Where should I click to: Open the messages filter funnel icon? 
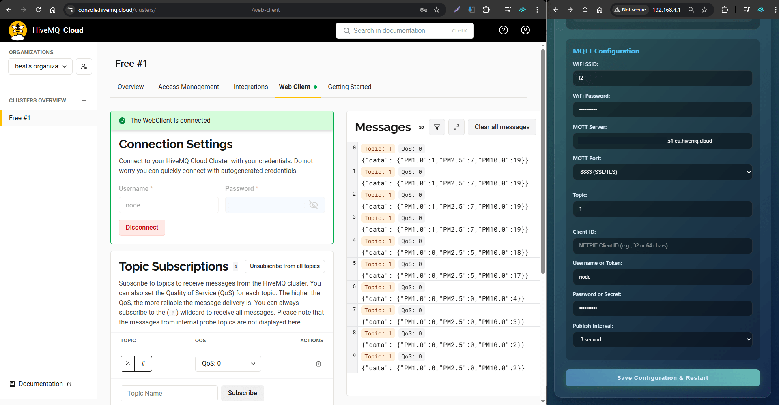click(x=437, y=127)
